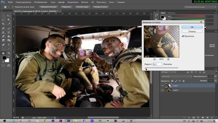Open layer filter kind dropdown
Screen dimensions: 218x123
pyautogui.click(x=169, y=72)
